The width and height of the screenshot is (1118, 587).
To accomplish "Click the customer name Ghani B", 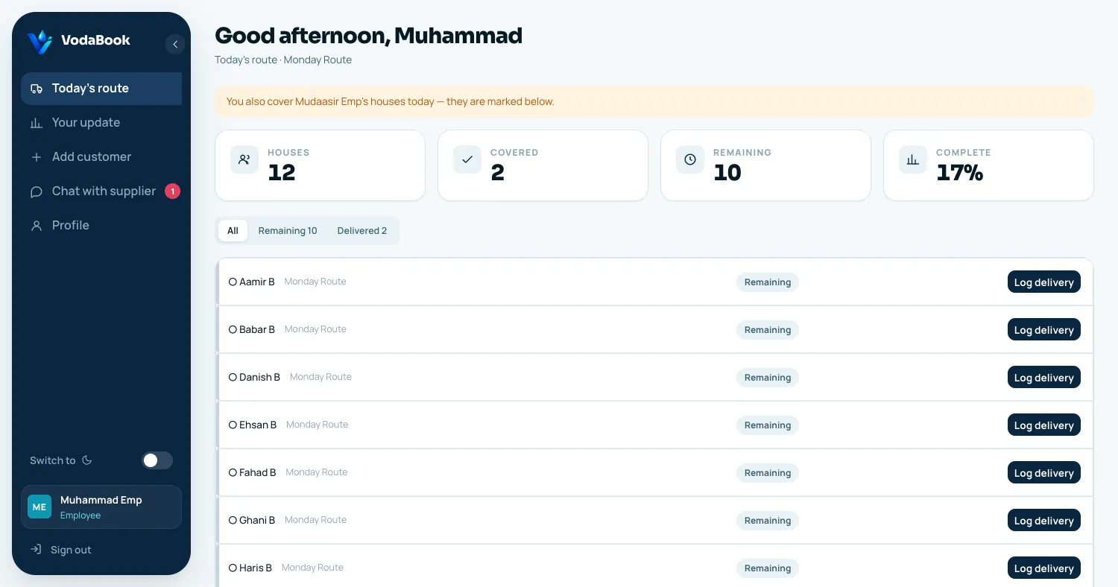I will pos(257,520).
